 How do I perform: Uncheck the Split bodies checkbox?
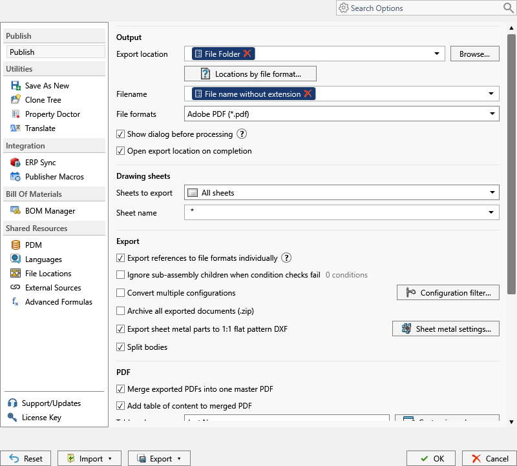click(120, 347)
